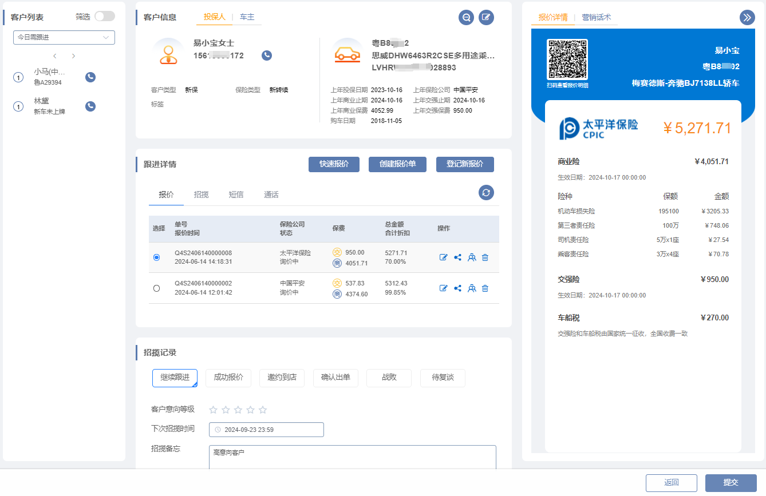Click 太平洋保险 CPIC logo
Image resolution: width=766 pixels, height=496 pixels.
(598, 129)
